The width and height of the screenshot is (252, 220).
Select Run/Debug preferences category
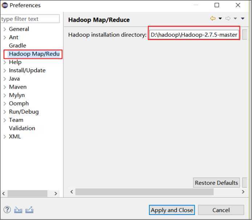24,112
